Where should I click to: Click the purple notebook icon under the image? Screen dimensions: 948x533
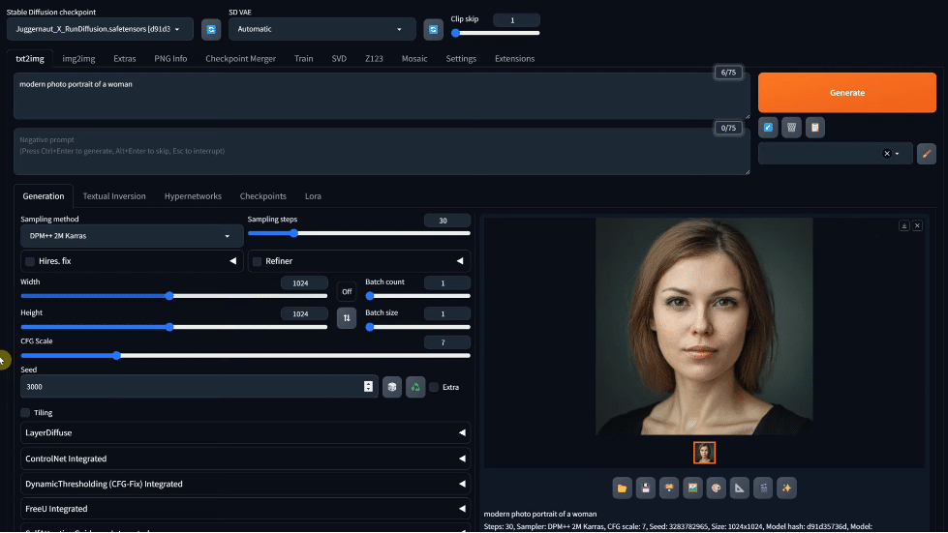coord(764,488)
